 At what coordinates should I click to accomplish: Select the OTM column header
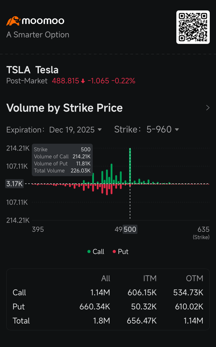[x=194, y=279]
